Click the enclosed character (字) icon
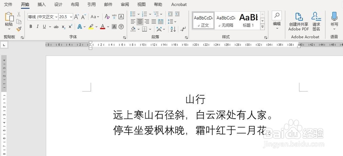Viewport: 343px width, 156px height. pyautogui.click(x=121, y=27)
